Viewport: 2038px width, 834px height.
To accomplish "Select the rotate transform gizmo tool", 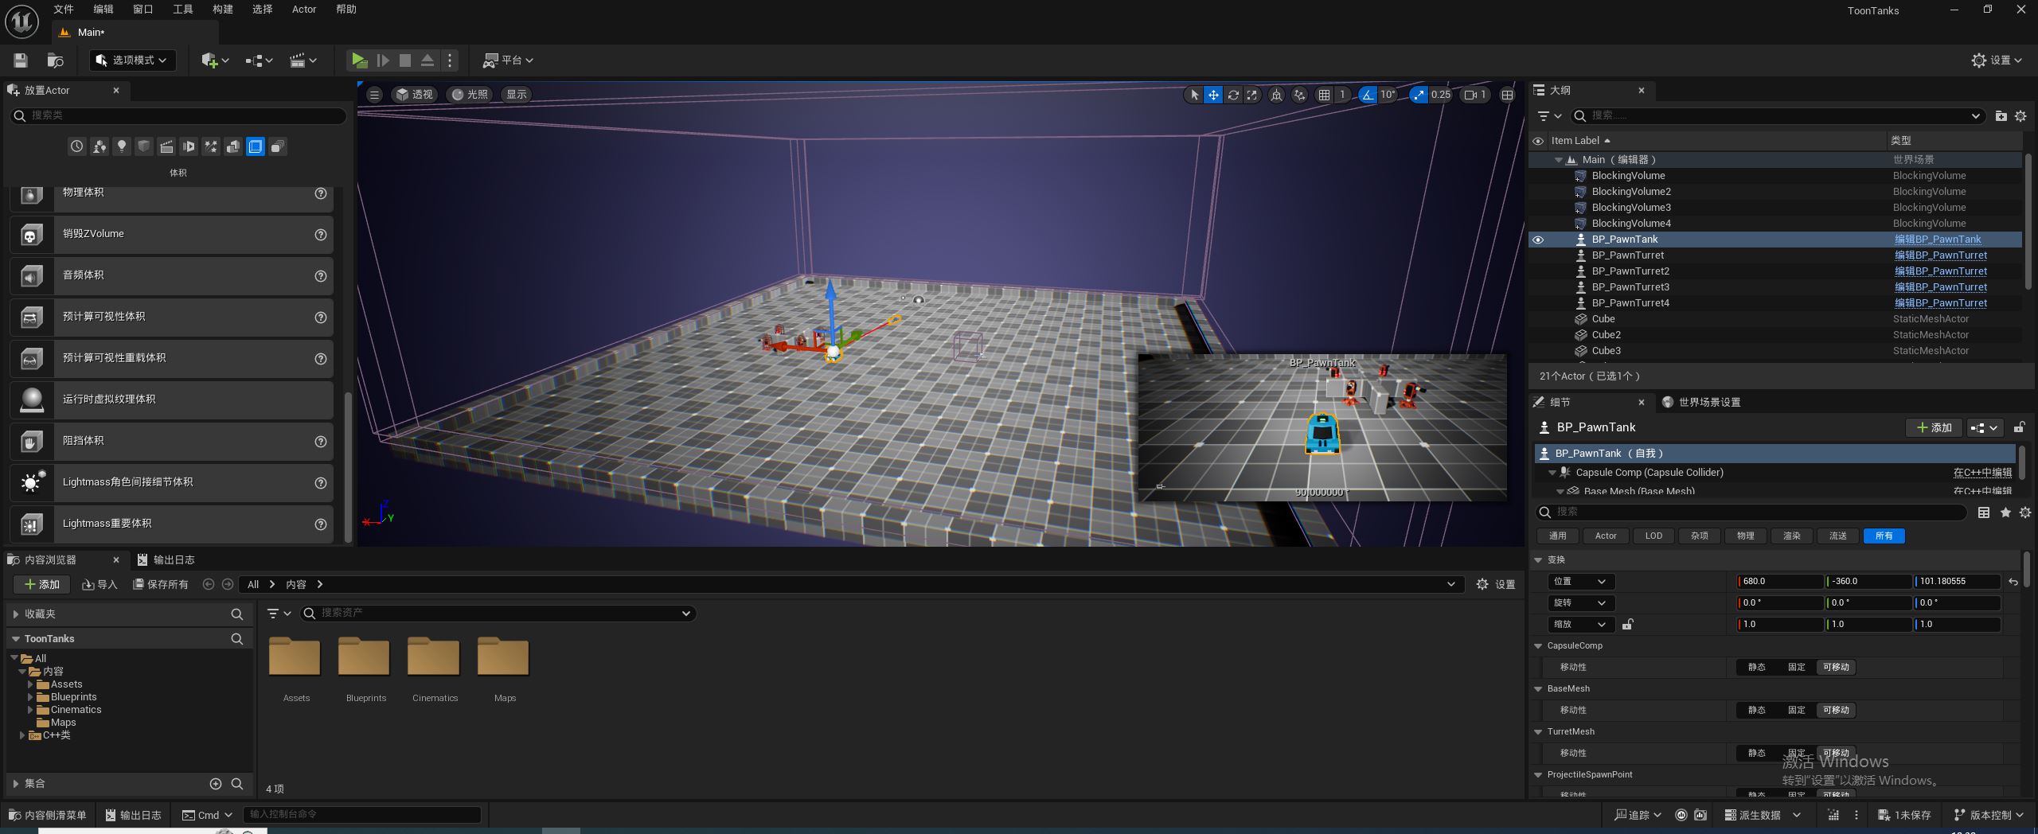I will 1232,95.
